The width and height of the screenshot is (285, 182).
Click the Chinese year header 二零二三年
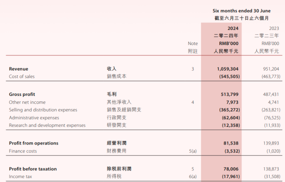click(x=267, y=36)
